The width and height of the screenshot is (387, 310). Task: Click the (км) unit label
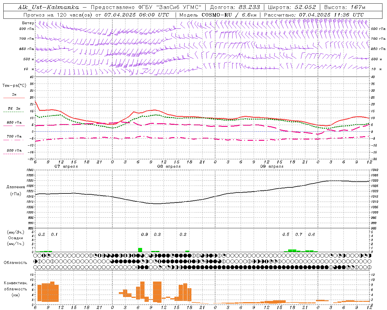[x=15, y=295]
